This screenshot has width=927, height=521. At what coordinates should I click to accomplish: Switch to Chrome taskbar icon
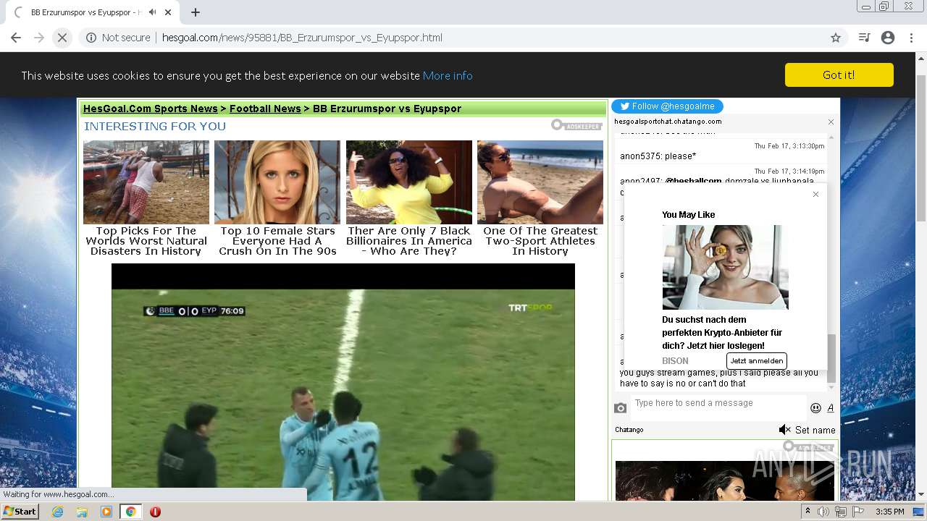(x=130, y=512)
